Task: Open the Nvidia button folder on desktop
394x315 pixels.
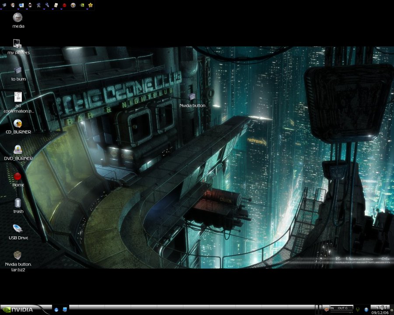Action: pyautogui.click(x=192, y=97)
